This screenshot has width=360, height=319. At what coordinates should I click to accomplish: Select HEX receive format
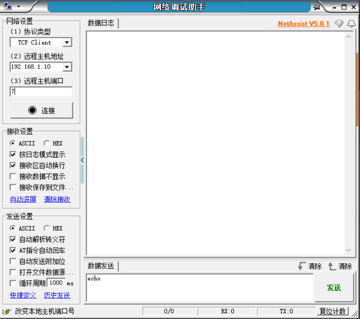coord(47,143)
